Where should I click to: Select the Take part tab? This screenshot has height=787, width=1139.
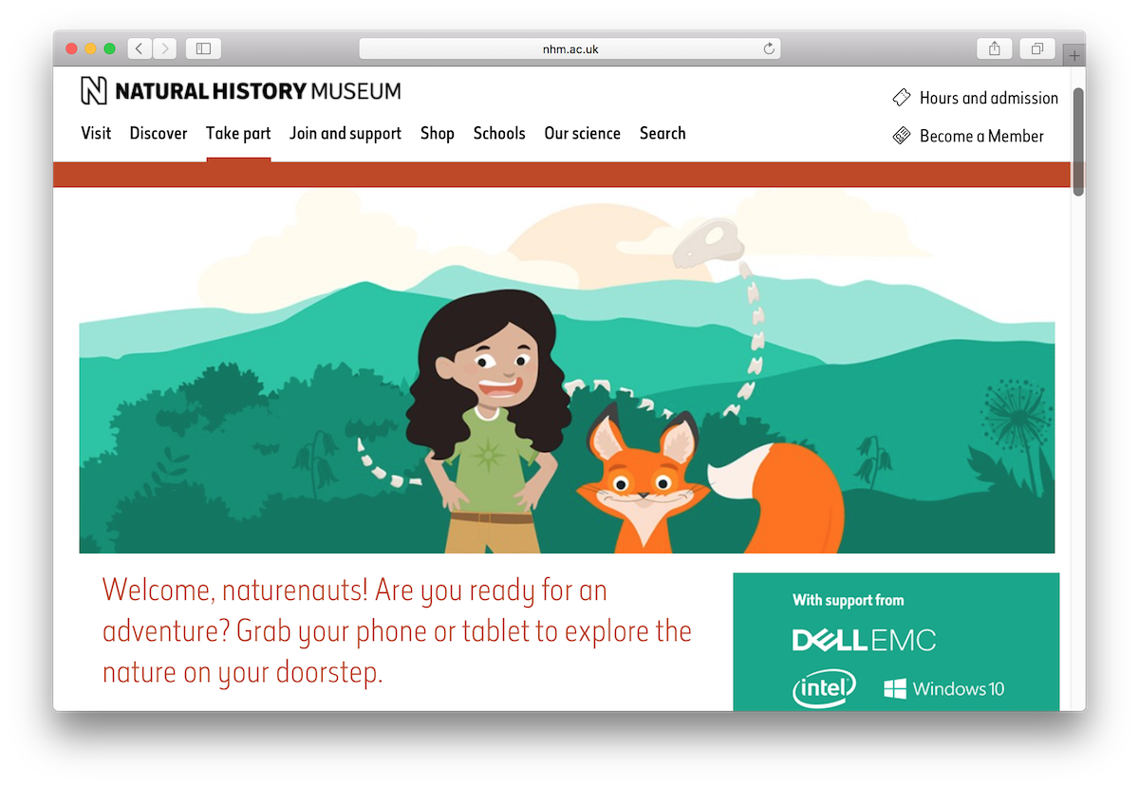click(x=238, y=133)
